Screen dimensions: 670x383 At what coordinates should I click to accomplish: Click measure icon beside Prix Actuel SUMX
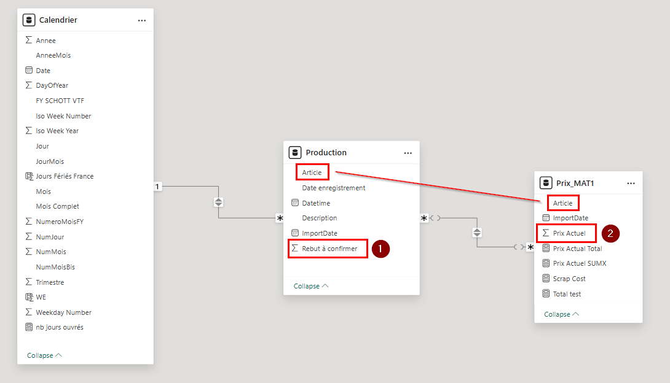point(546,263)
